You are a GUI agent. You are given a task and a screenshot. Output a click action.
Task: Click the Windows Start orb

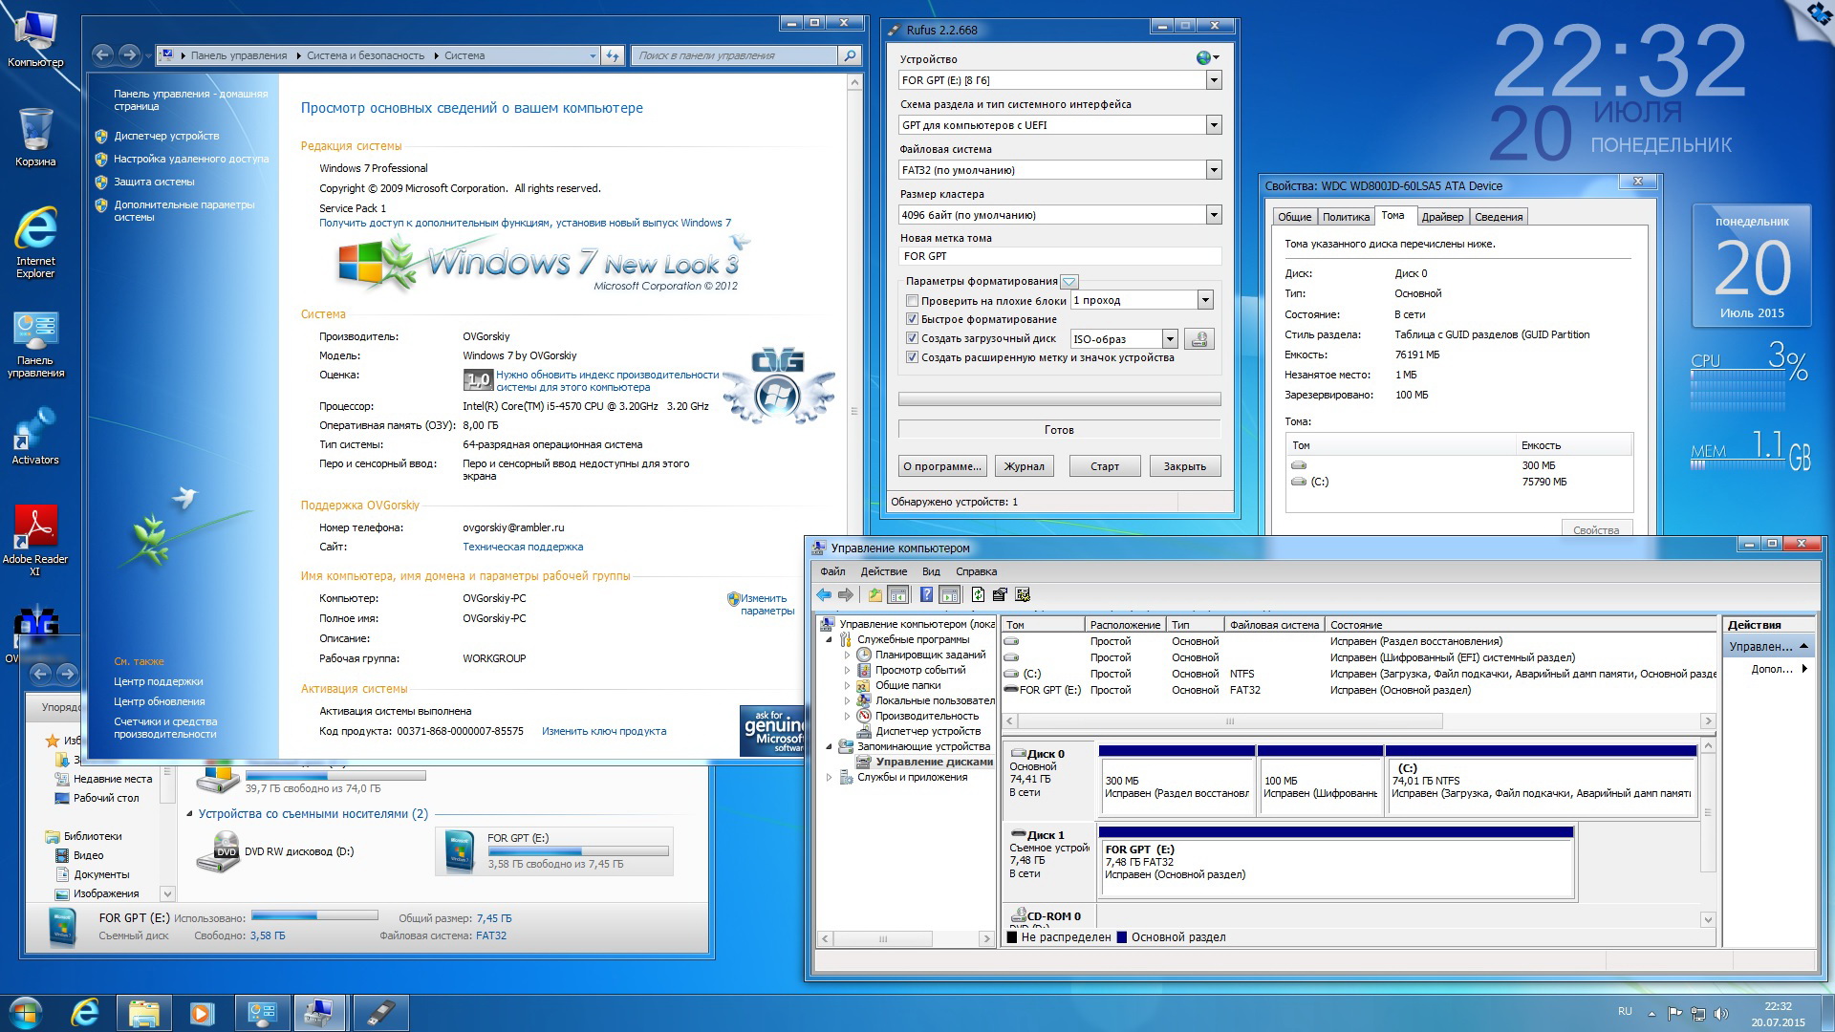pyautogui.click(x=26, y=1012)
